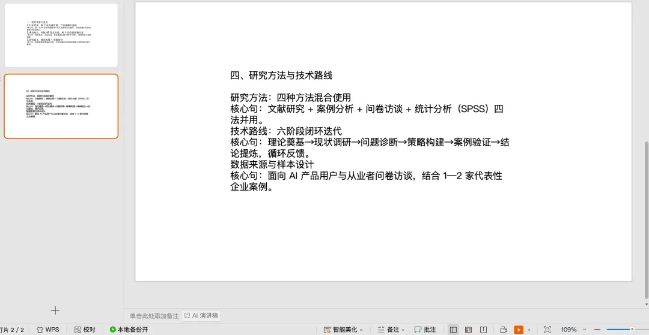Image resolution: width=649 pixels, height=335 pixels.
Task: Expand the 备注 dropdown arrow
Action: tap(403, 330)
